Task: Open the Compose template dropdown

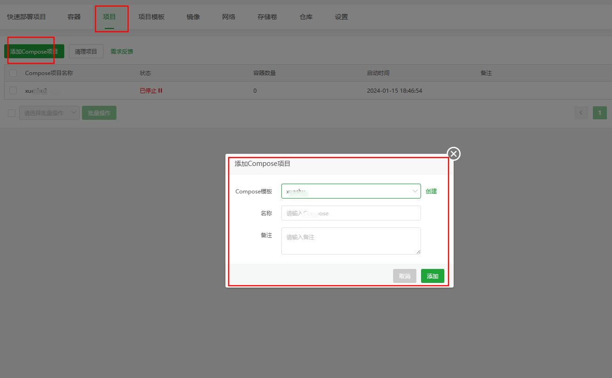Action: [x=351, y=191]
